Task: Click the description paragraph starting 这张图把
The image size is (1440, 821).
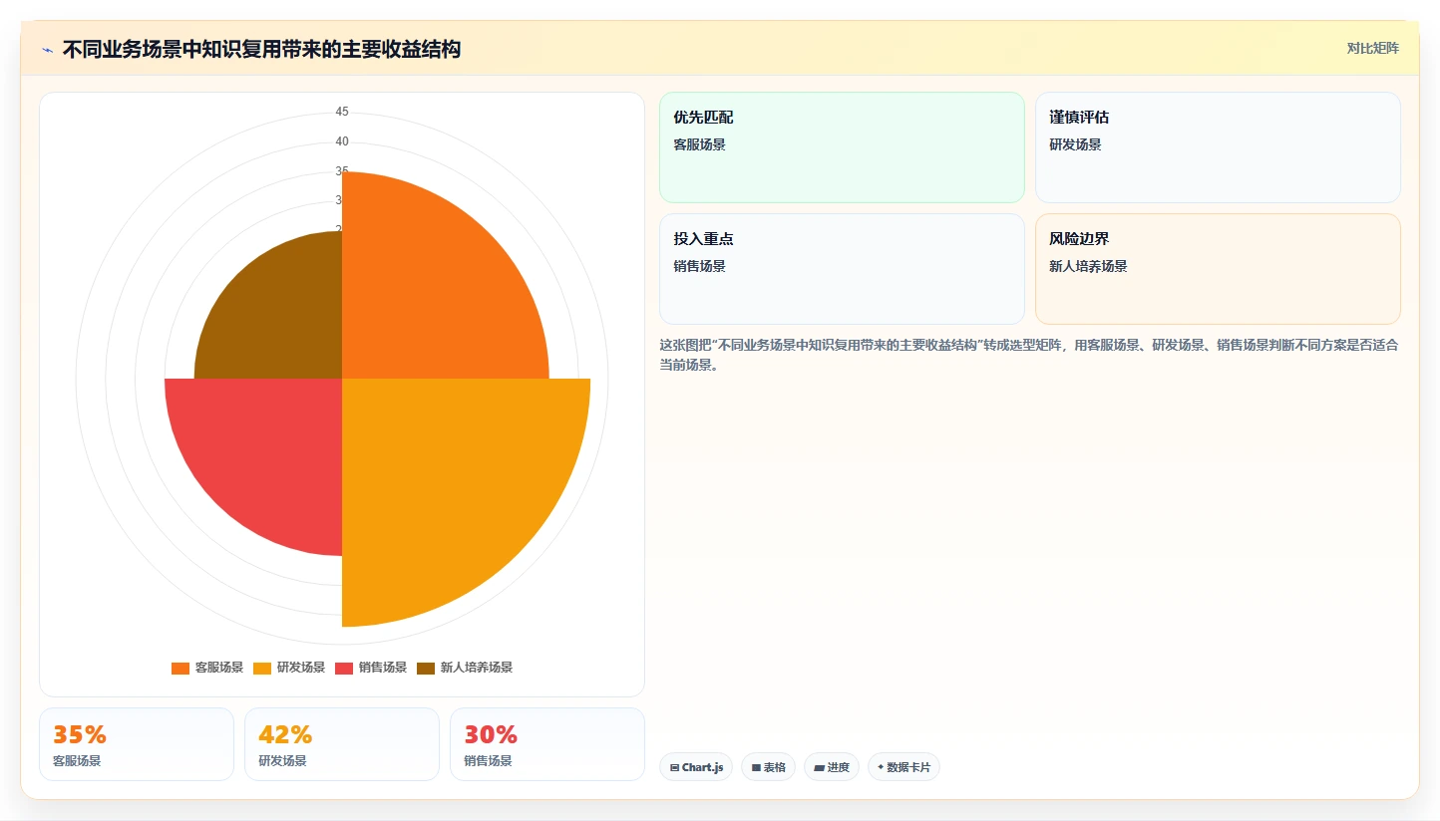Action: (1029, 355)
